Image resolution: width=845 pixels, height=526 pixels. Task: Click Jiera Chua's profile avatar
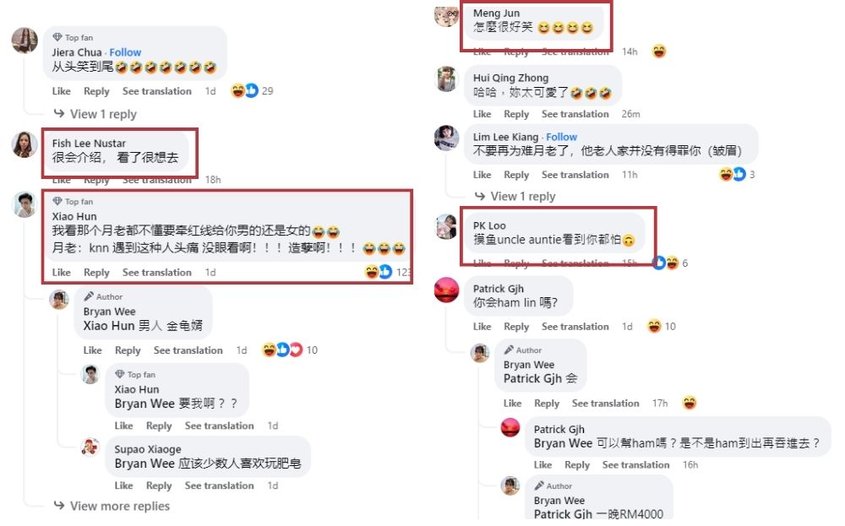25,41
